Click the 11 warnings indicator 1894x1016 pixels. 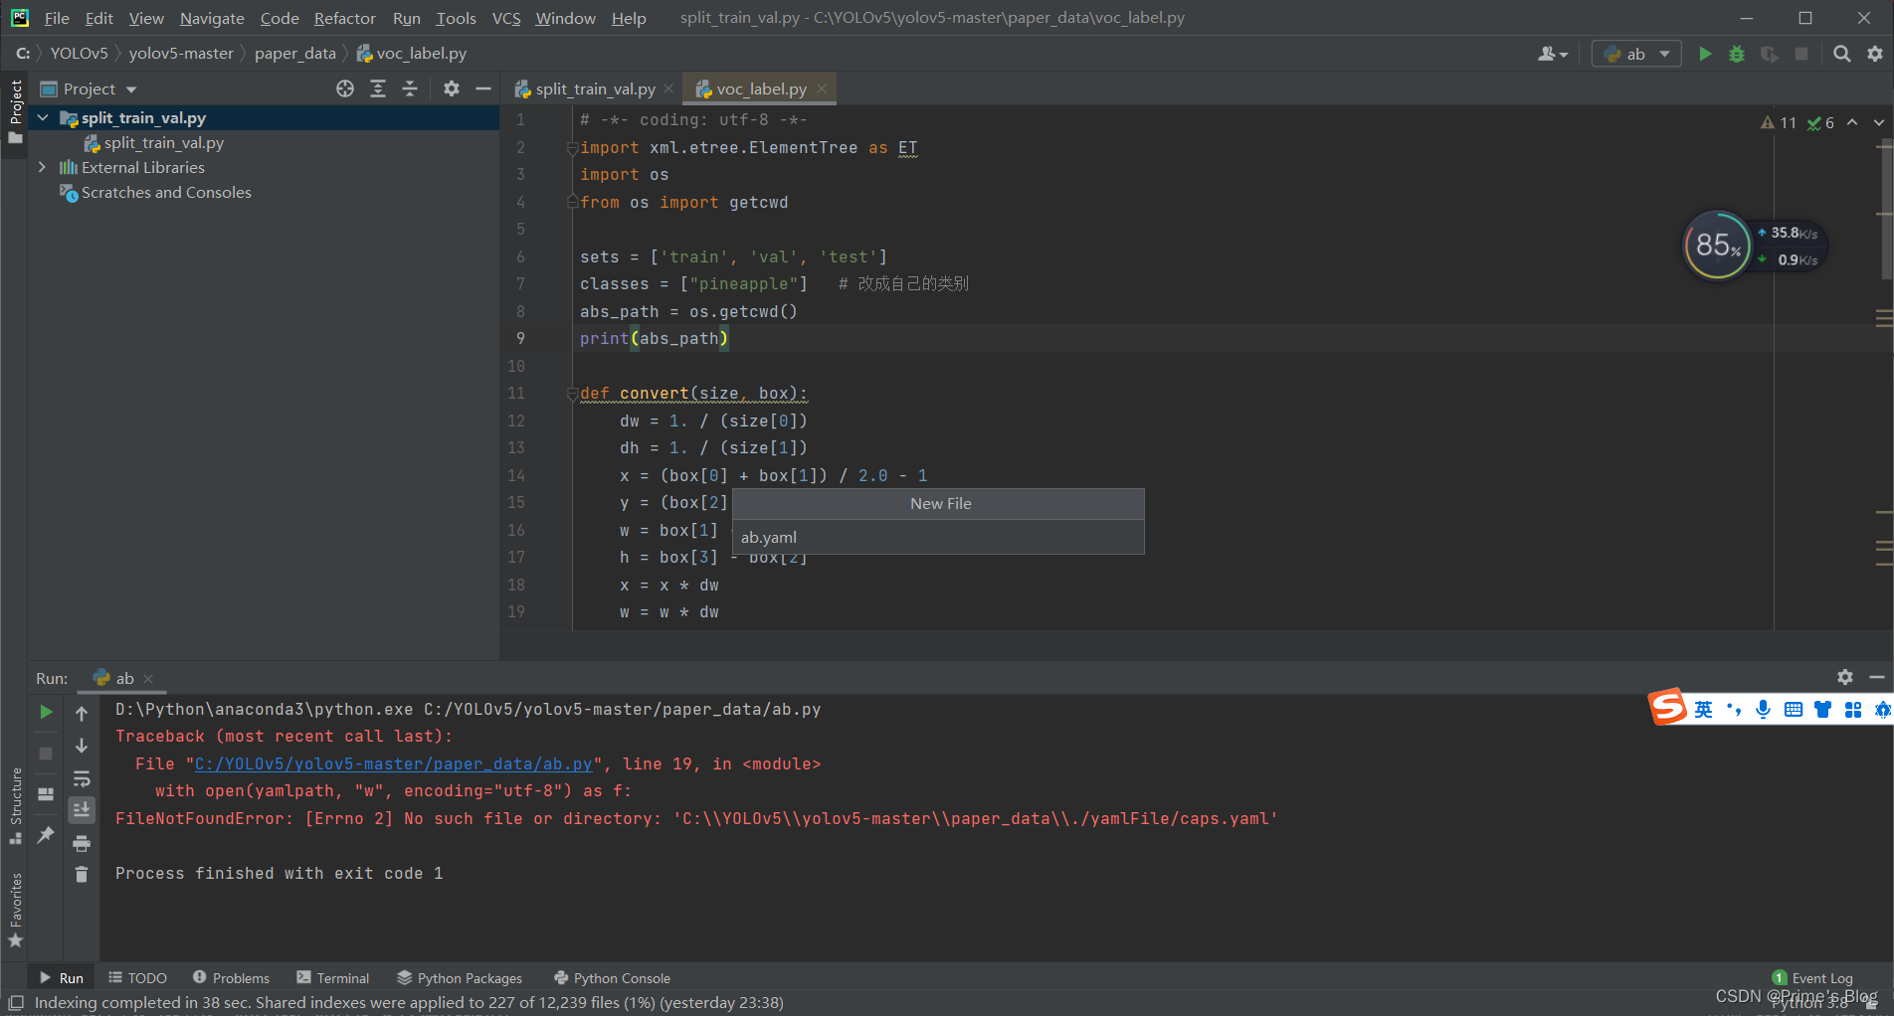pyautogui.click(x=1779, y=122)
